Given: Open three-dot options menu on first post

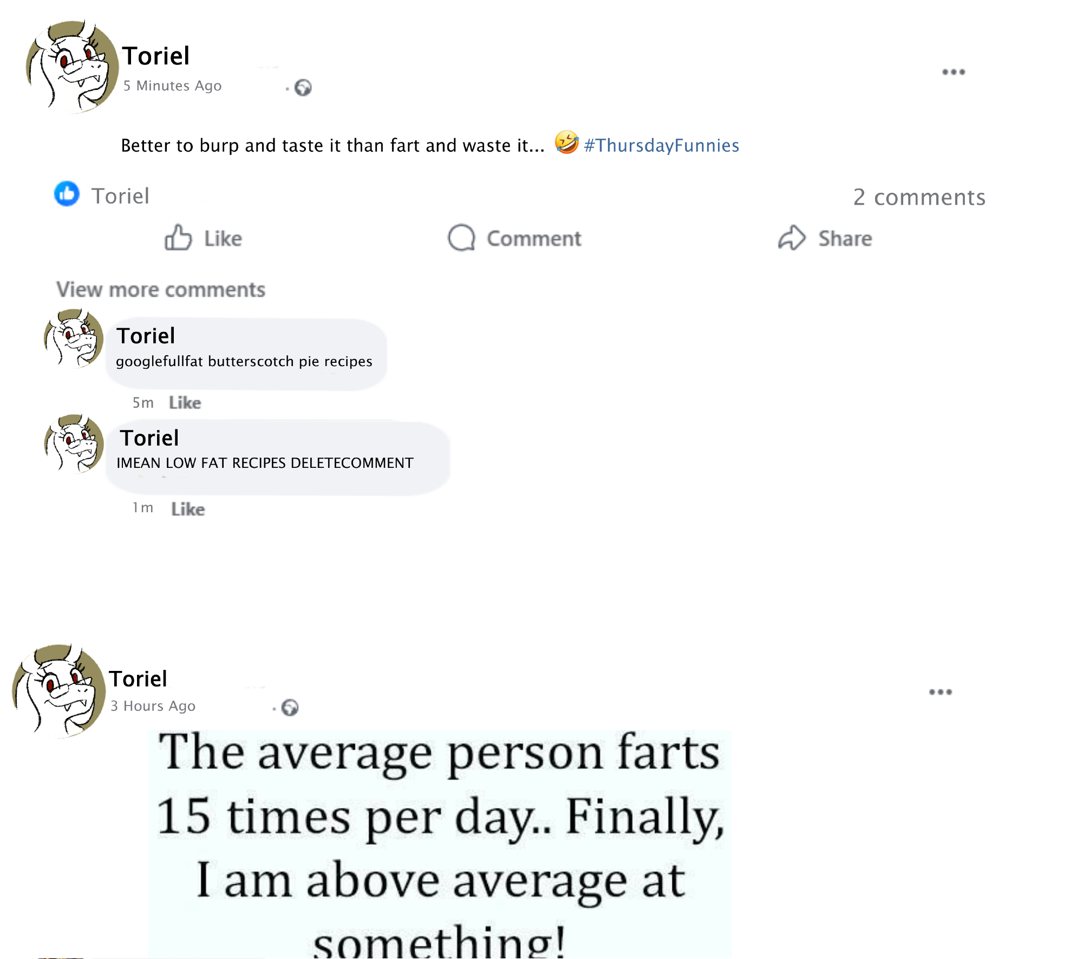Looking at the screenshot, I should coord(953,72).
